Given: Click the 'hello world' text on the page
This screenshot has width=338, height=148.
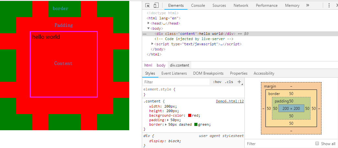Looking at the screenshot, I should point(46,37).
